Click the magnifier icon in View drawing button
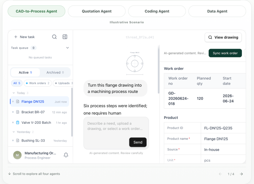Screen dimensions: 254x184 210,37
